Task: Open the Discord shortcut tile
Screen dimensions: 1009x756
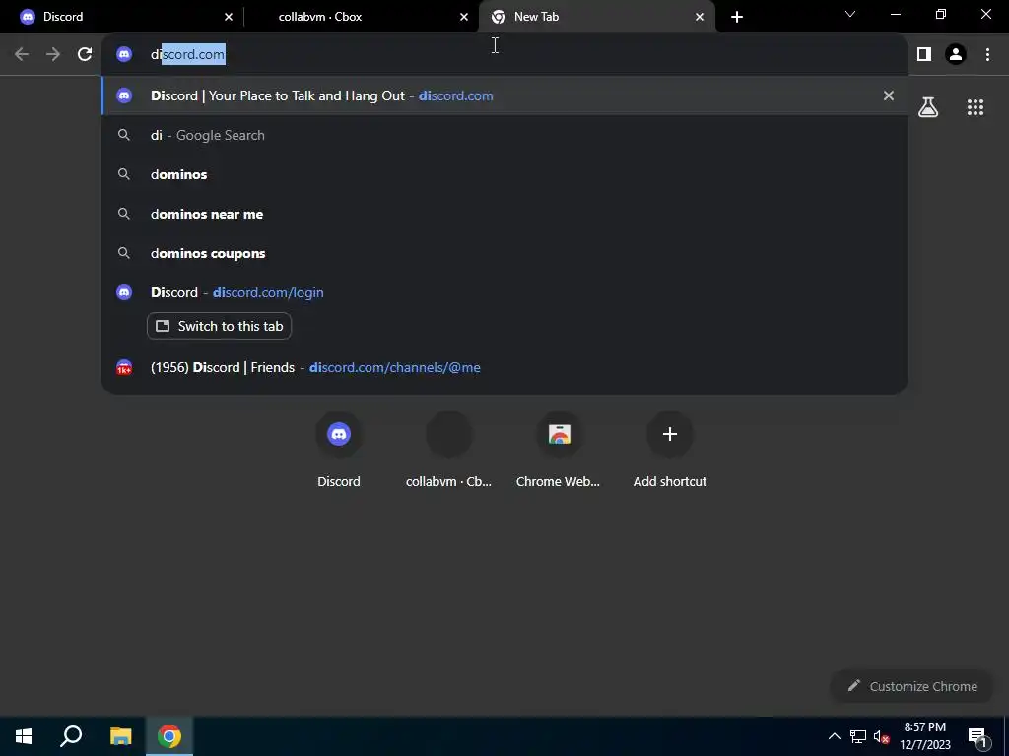Action: click(x=339, y=449)
